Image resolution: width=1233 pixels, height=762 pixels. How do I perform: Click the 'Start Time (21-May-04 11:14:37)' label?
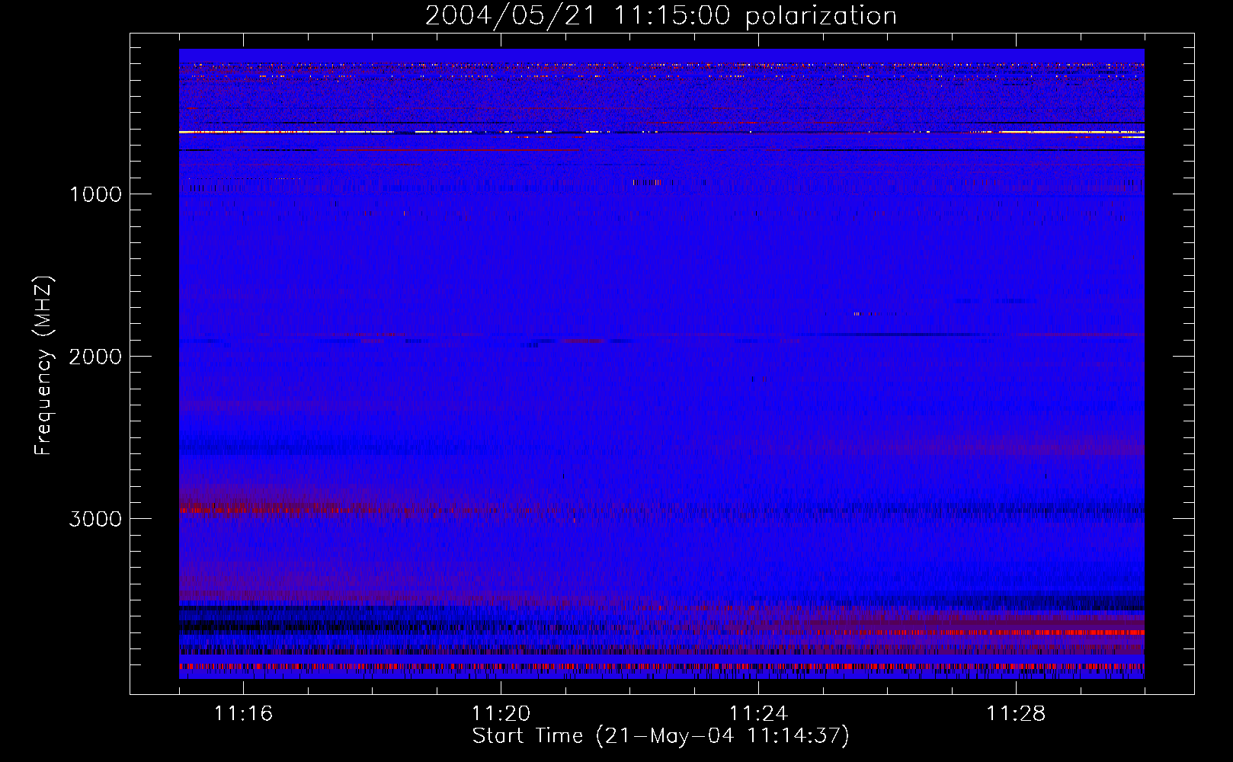(x=661, y=736)
